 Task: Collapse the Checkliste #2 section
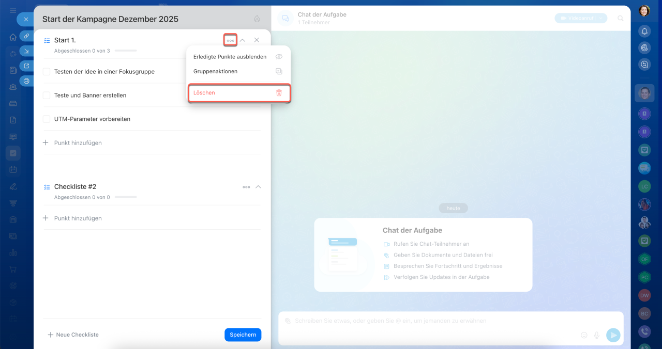259,187
